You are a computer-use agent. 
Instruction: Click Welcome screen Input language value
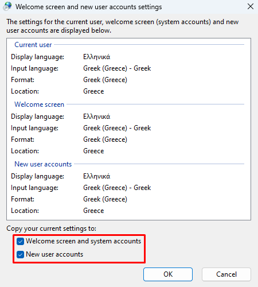(x=117, y=128)
